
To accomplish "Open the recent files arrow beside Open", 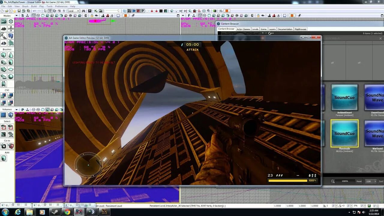I will pyautogui.click(x=11, y=11).
